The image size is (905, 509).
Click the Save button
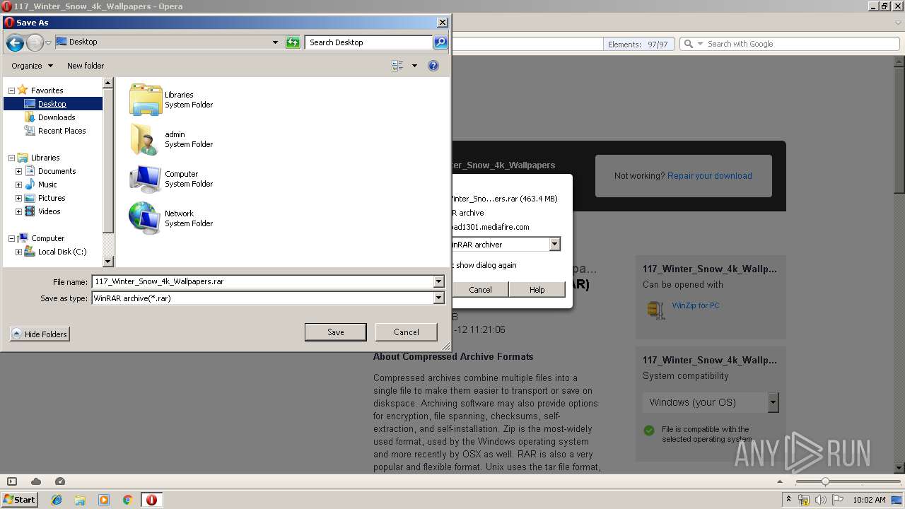coord(336,332)
